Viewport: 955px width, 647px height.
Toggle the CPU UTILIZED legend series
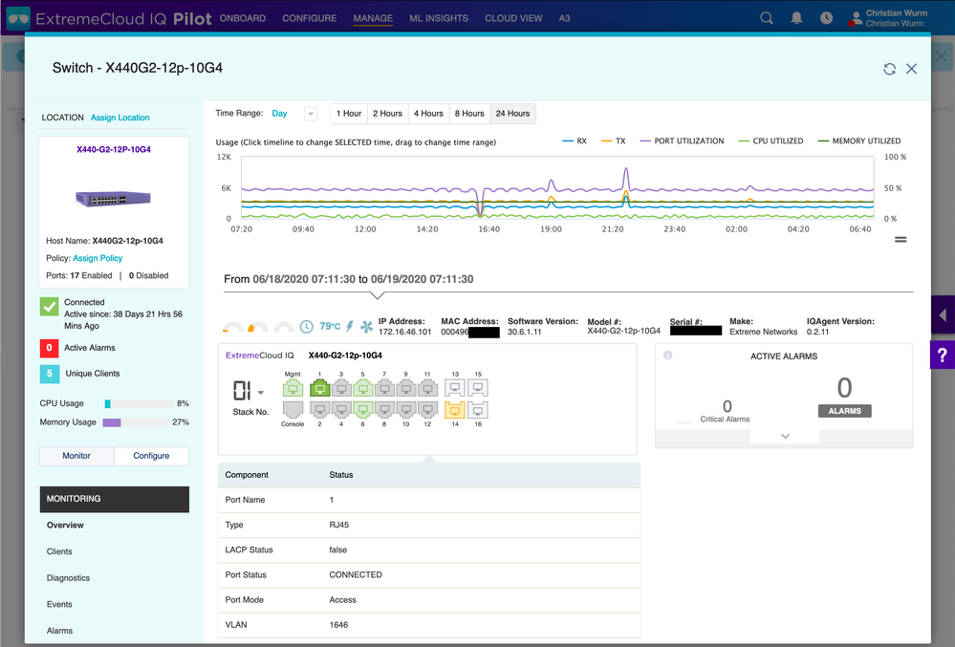[x=771, y=140]
